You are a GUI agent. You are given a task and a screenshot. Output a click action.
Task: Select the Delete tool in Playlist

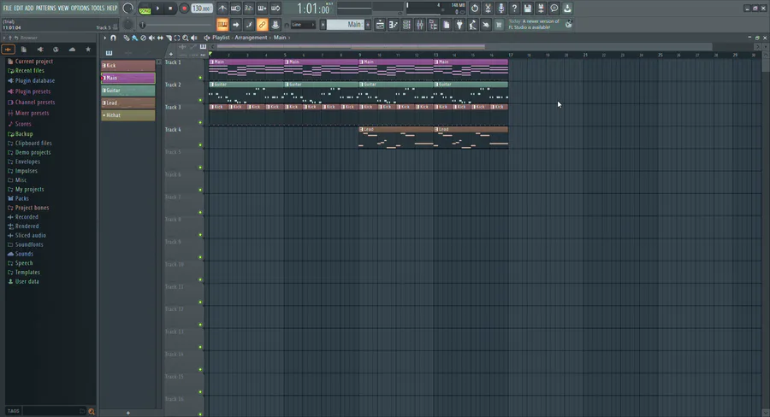(x=144, y=38)
